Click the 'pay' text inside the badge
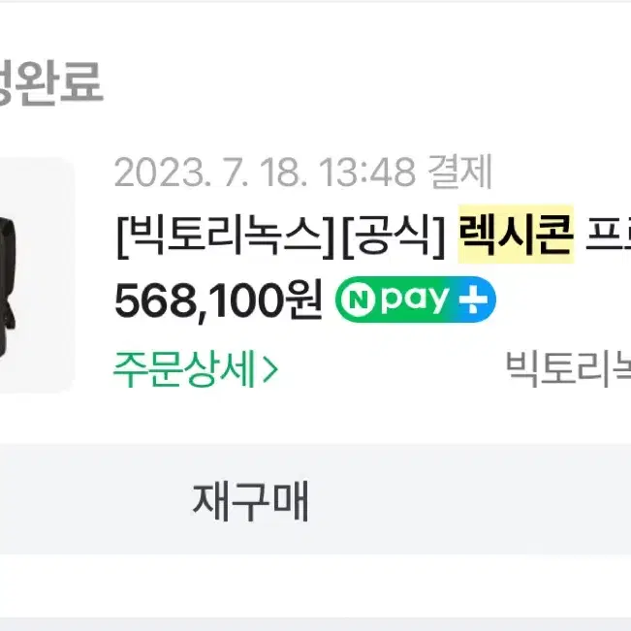 point(415,300)
